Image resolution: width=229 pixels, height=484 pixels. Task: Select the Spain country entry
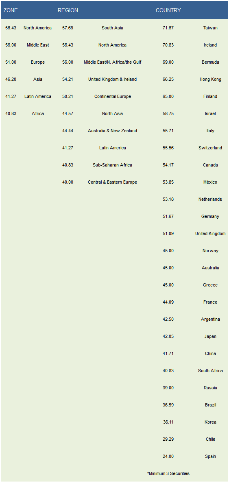coord(211,456)
